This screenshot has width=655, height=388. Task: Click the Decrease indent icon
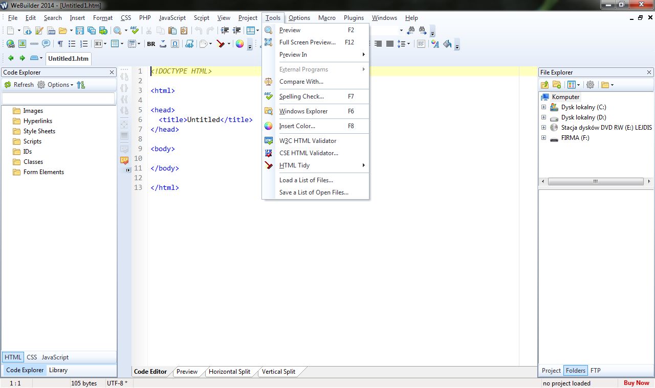(236, 31)
